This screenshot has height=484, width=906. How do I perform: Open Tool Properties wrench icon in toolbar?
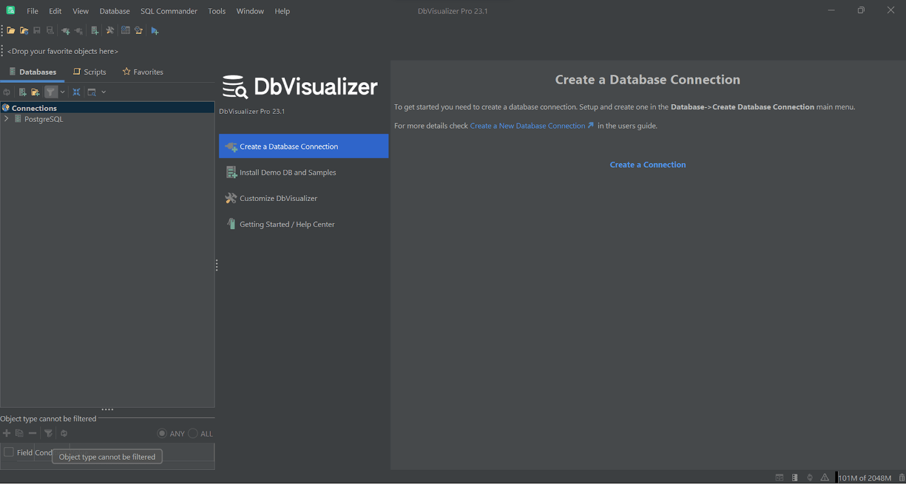click(110, 31)
